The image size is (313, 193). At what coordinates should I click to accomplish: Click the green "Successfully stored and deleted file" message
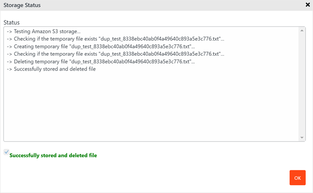pyautogui.click(x=53, y=155)
